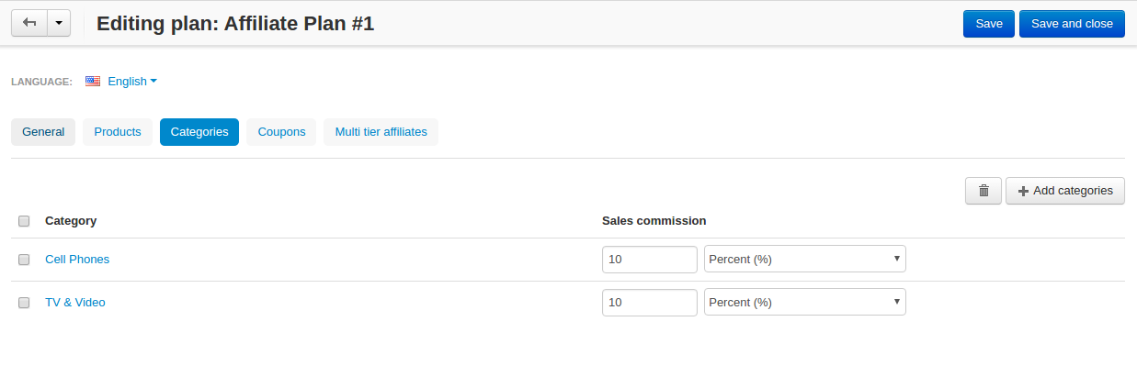Click the US flag language icon
Viewport: 1137px width, 388px height.
tap(93, 81)
